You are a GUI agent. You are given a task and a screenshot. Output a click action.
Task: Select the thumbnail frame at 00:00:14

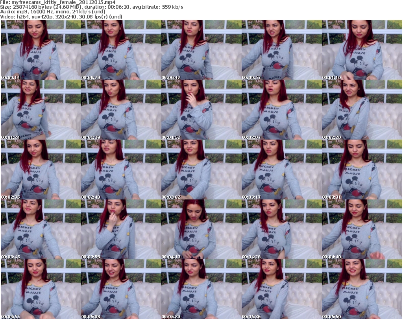41,50
